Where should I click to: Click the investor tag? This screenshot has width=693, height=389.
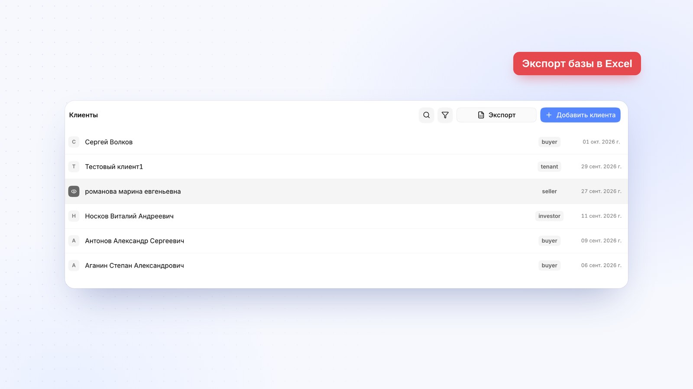tap(549, 216)
